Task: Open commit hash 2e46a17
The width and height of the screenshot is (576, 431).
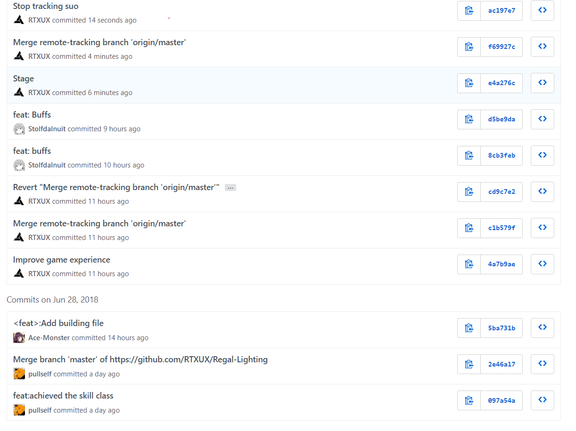Action: [x=502, y=364]
